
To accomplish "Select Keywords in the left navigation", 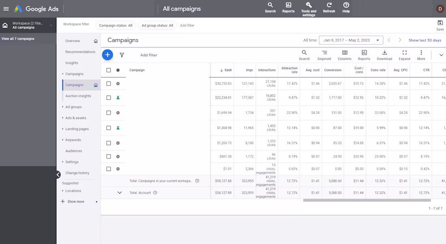I will click(x=73, y=139).
